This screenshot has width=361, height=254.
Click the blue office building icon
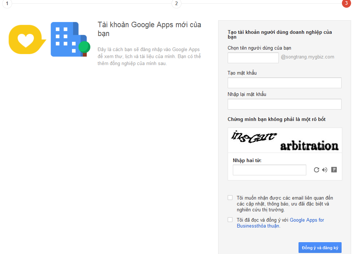coord(66,39)
